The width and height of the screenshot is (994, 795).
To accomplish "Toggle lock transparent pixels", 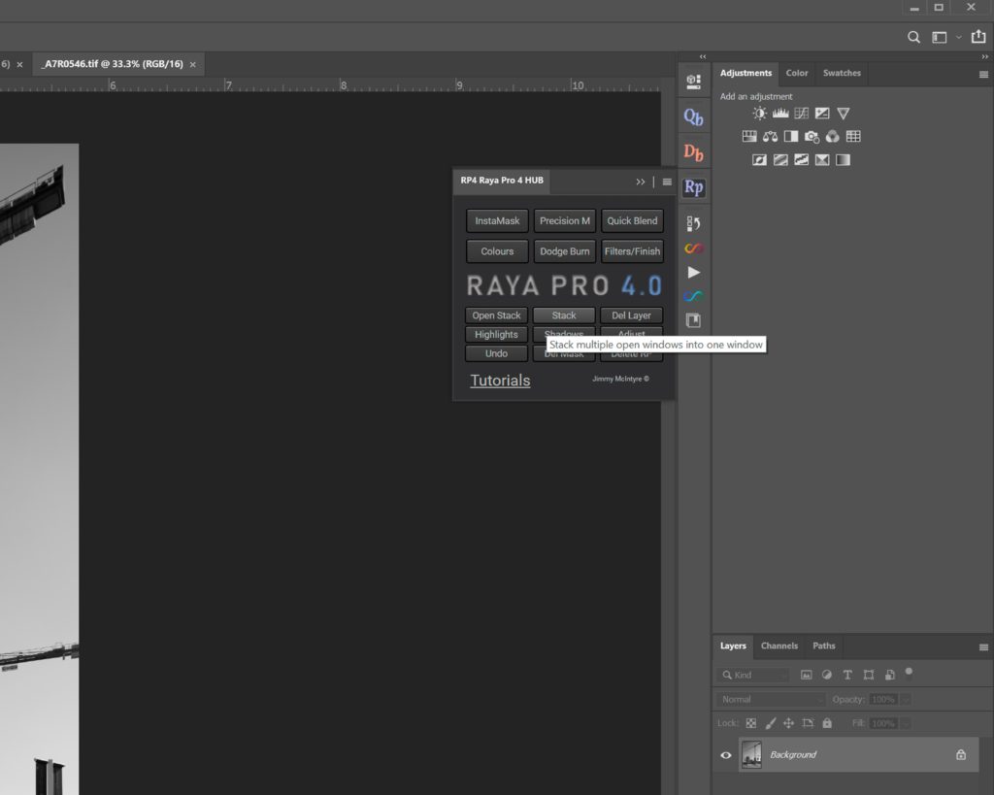I will [751, 723].
